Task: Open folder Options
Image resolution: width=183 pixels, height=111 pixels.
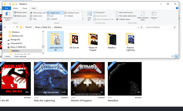Action: click(x=154, y=16)
